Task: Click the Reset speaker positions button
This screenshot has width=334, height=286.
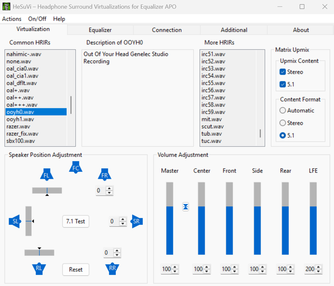Action: [76, 270]
